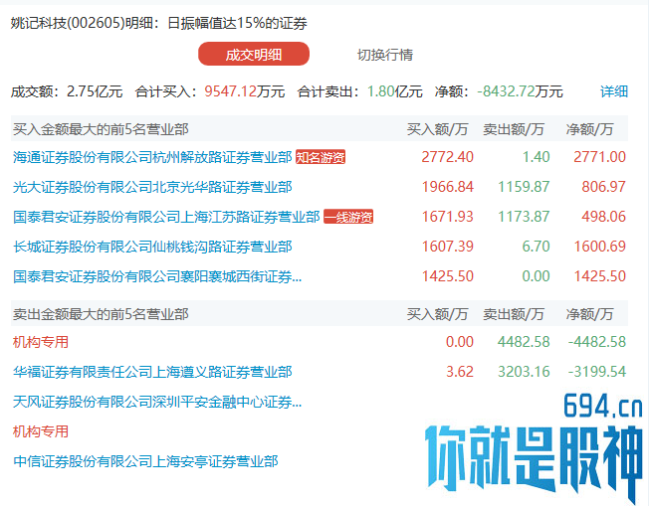Click the 成交额 2.75亿元 value

pyautogui.click(x=95, y=91)
